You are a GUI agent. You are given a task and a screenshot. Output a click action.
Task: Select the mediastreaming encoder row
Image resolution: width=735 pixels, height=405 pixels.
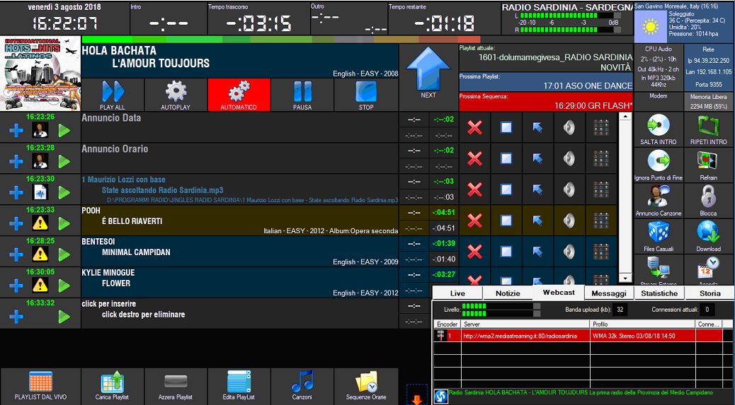[x=579, y=336]
